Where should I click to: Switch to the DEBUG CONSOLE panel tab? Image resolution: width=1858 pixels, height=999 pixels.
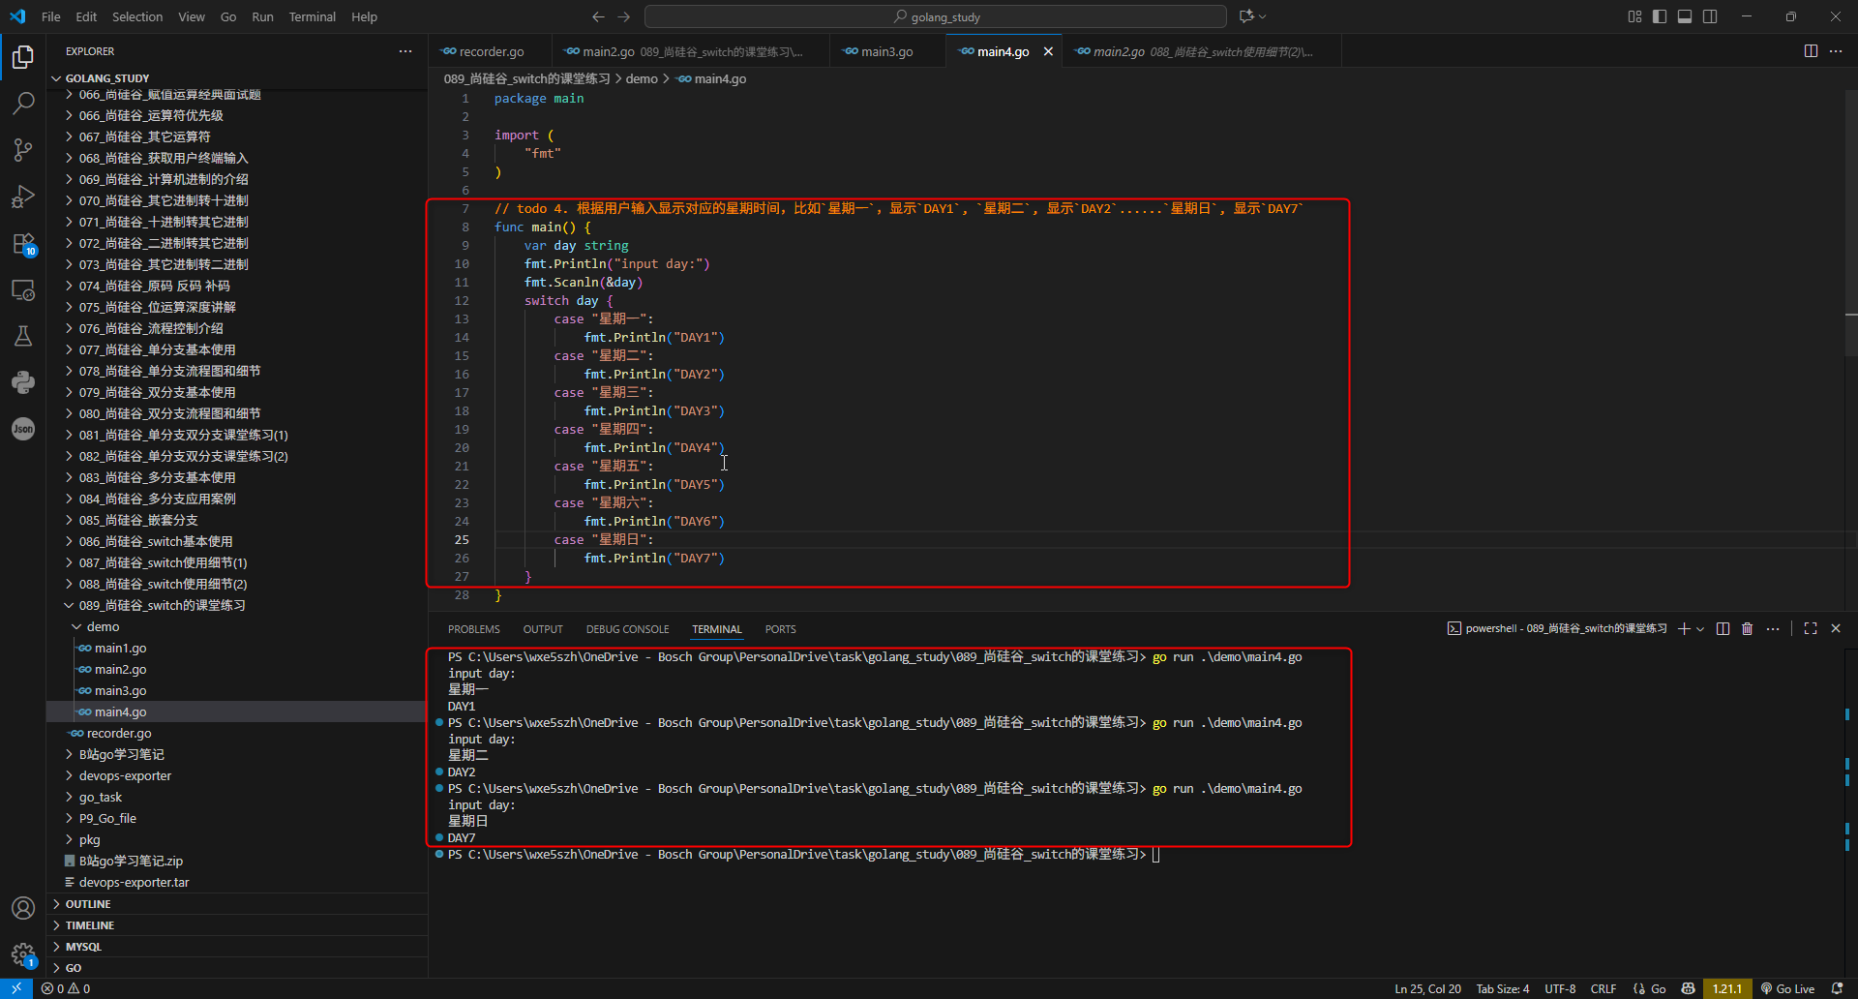[627, 629]
